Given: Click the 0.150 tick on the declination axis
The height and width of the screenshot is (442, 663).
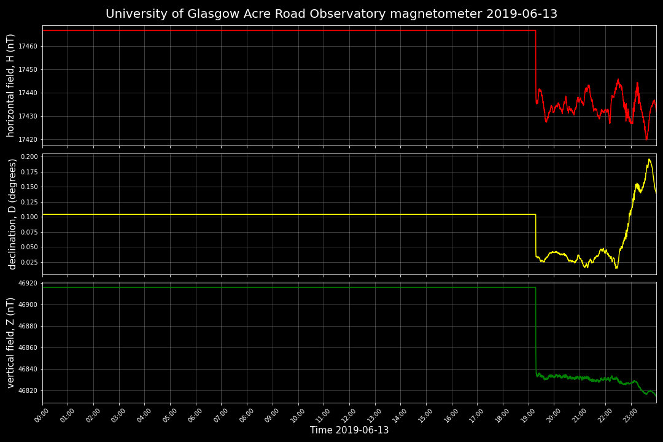Looking at the screenshot, I should click(29, 187).
